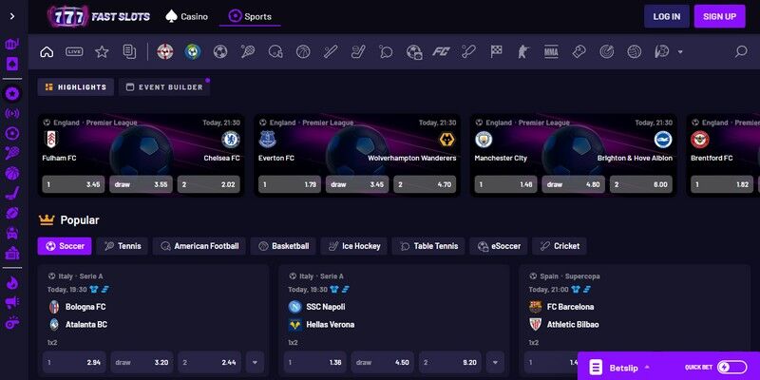Select the tennis racket sport icon
This screenshot has width=760, height=380.
(x=248, y=51)
